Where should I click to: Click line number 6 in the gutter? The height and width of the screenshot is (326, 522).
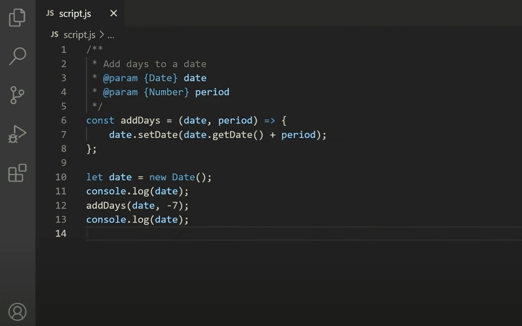(x=64, y=120)
